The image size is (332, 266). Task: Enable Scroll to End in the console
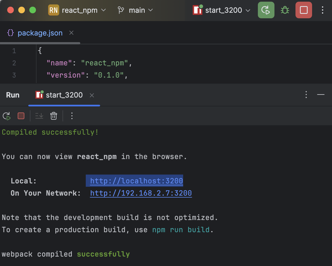39,116
